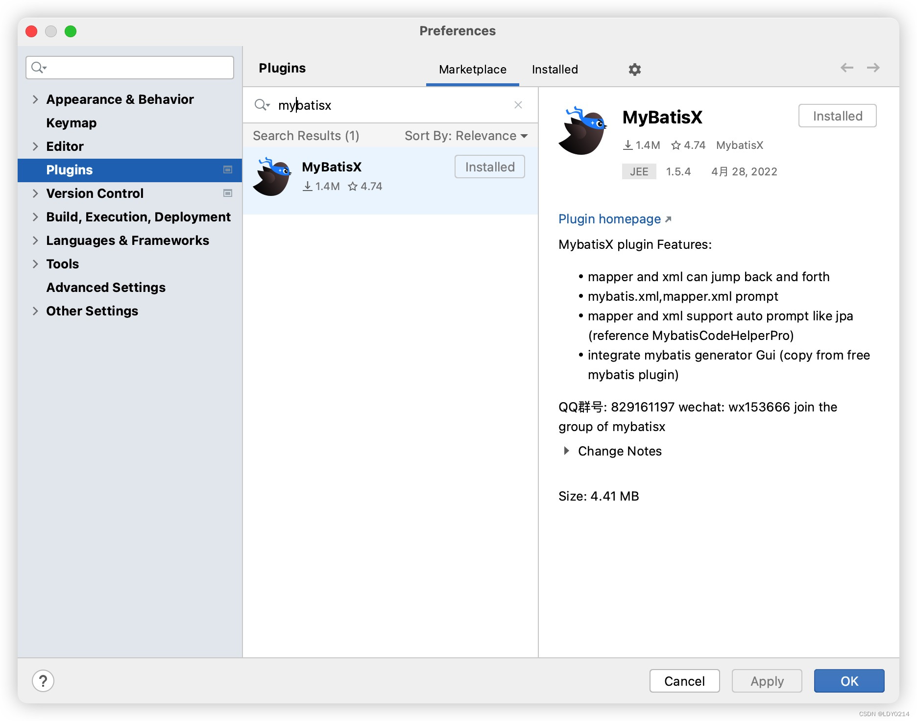
Task: Click the Cancel button
Action: pyautogui.click(x=684, y=681)
